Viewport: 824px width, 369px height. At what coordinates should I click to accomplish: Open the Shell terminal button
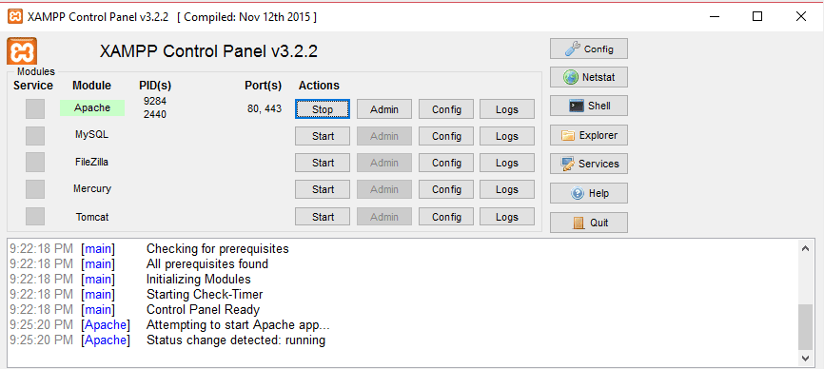(x=589, y=106)
